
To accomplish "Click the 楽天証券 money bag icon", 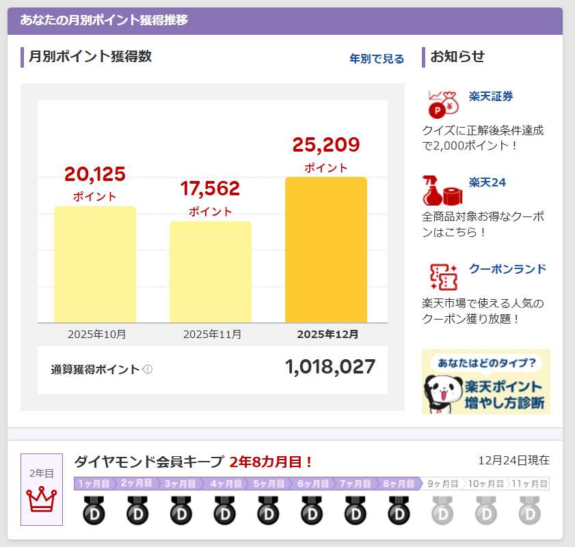I will [x=443, y=104].
